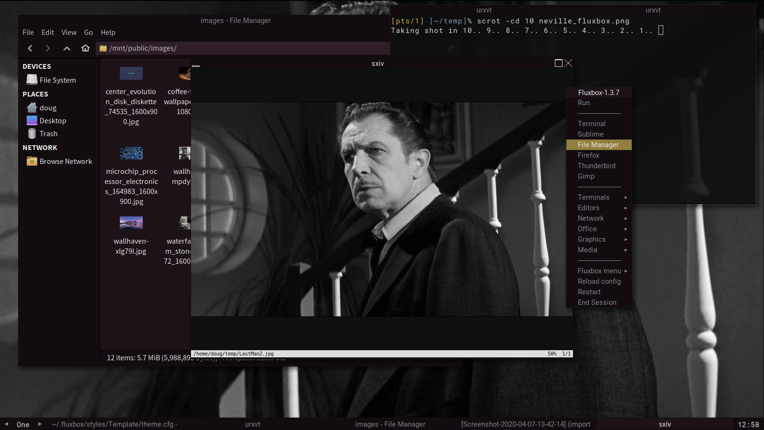
Task: Open Desktop in Places
Action: pos(53,121)
